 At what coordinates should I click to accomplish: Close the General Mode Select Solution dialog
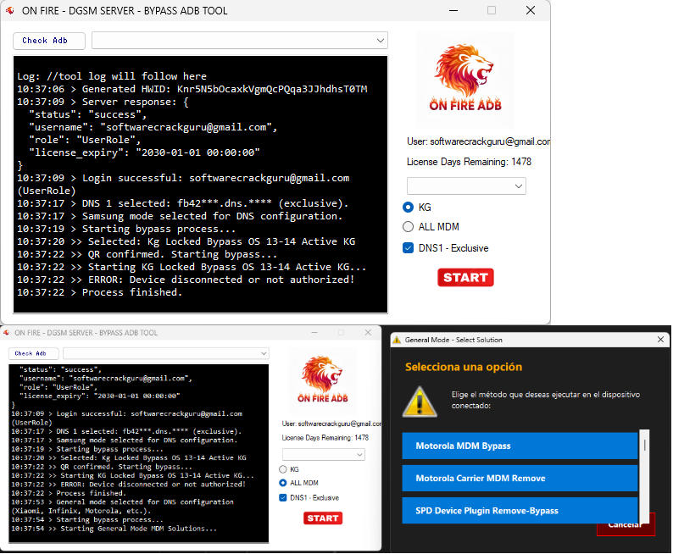coord(660,340)
